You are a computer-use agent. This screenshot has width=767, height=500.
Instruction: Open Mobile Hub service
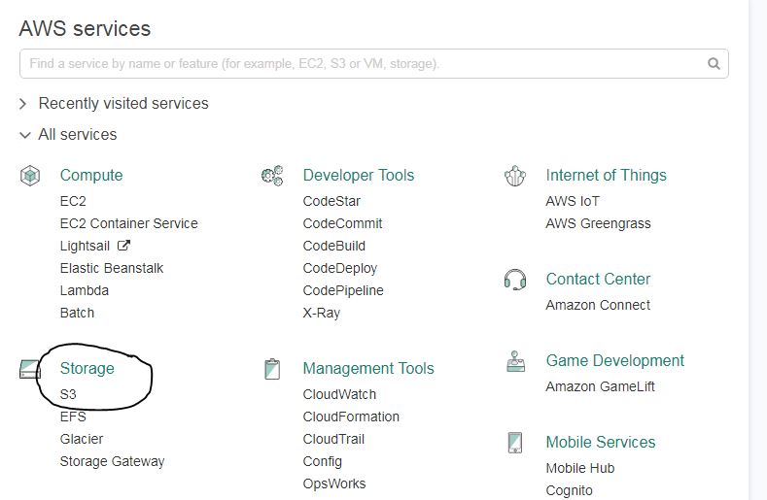pyautogui.click(x=580, y=468)
